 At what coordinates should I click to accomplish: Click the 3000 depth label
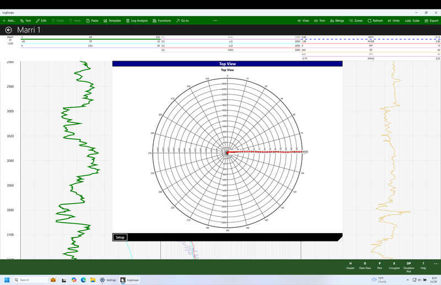point(10,111)
